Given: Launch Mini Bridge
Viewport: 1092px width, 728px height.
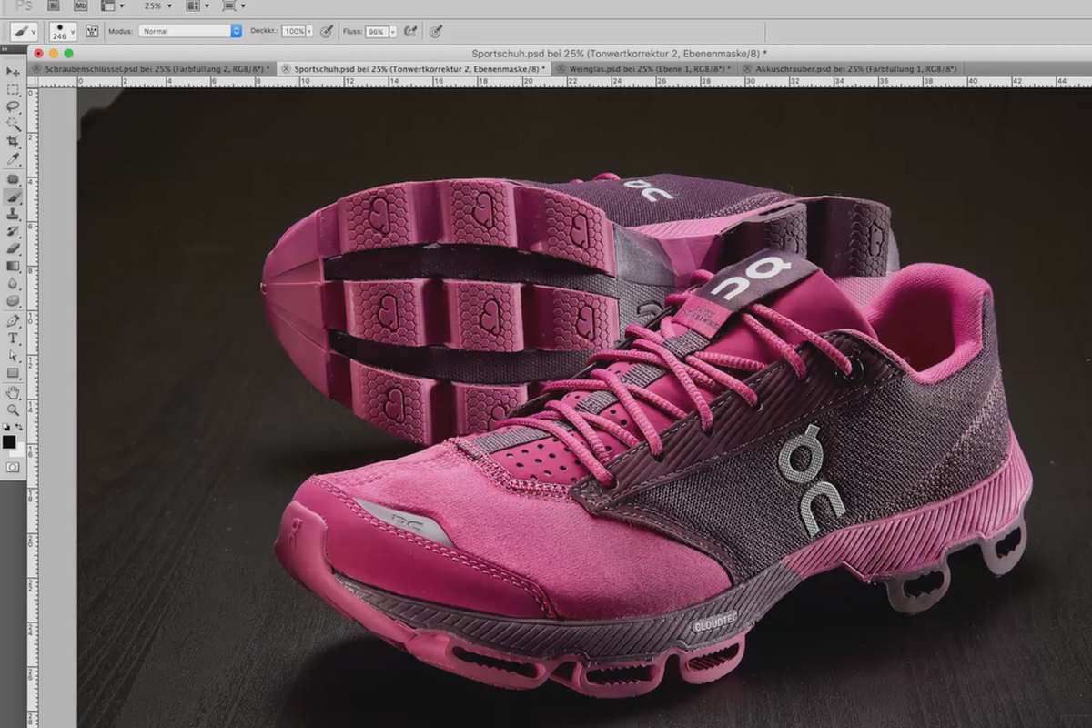Looking at the screenshot, I should [82, 5].
